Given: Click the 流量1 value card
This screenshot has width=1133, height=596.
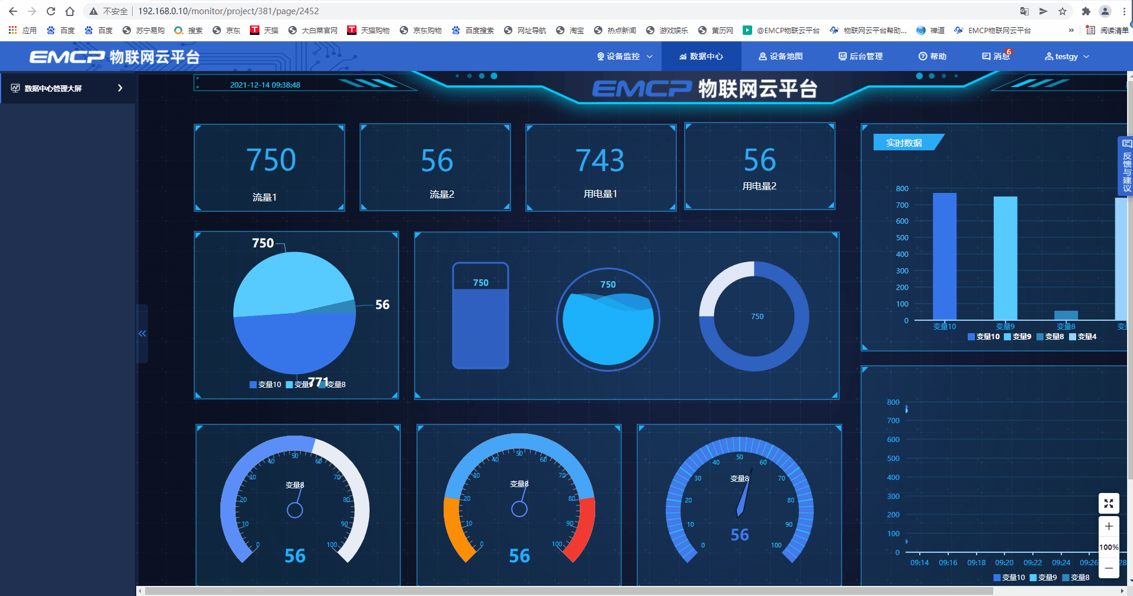Looking at the screenshot, I should point(269,168).
